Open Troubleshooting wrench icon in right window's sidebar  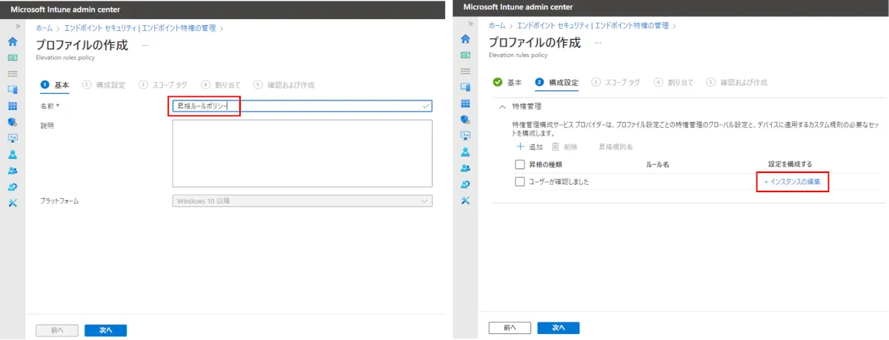[x=465, y=200]
